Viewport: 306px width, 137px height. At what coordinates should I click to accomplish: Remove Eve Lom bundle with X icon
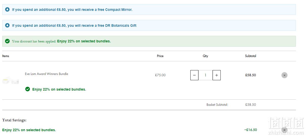[284, 75]
